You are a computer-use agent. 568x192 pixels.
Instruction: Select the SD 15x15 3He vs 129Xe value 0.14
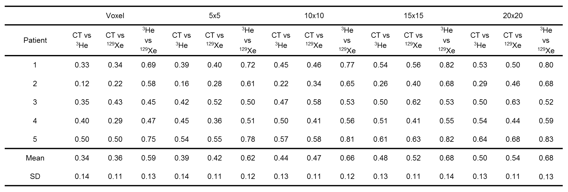click(447, 177)
